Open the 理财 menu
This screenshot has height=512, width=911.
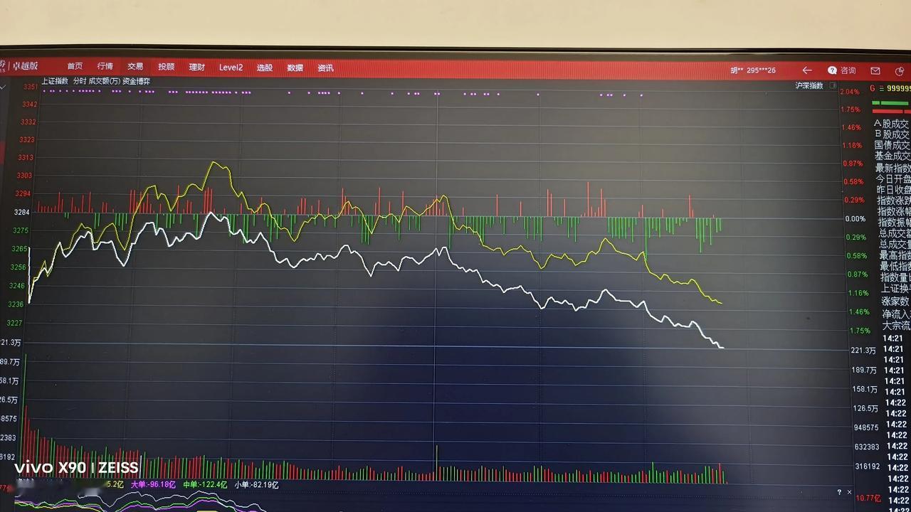[197, 68]
